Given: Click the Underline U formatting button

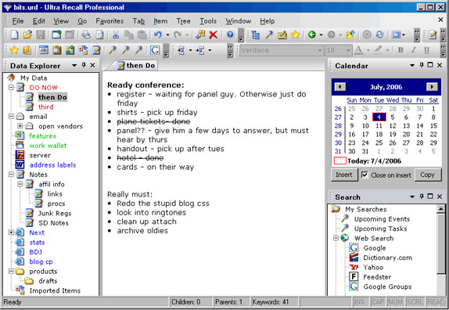Looking at the screenshot, I should (426, 50).
